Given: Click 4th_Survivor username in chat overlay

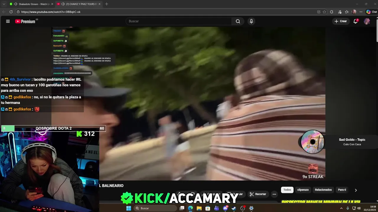Looking at the screenshot, I should [20, 79].
